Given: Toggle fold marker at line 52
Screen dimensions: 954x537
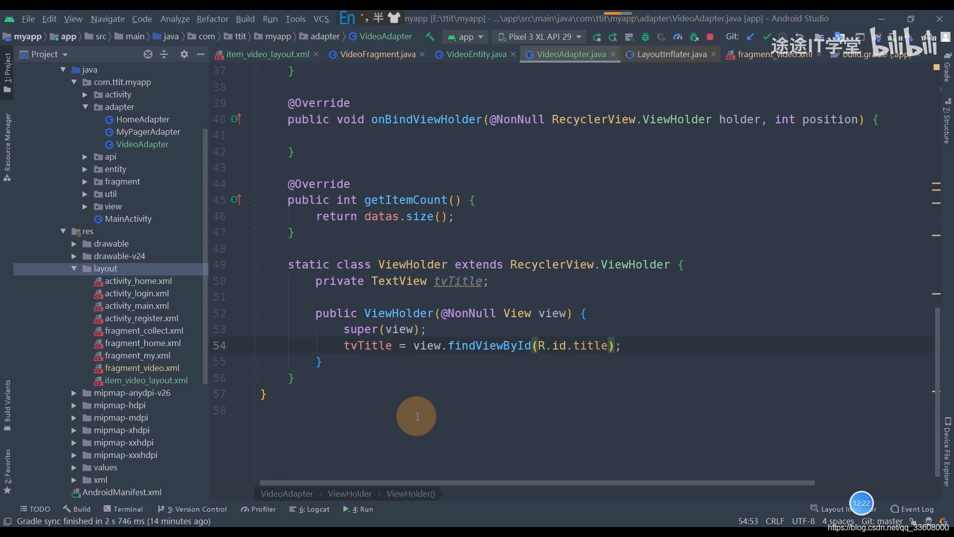Looking at the screenshot, I should pyautogui.click(x=254, y=314).
